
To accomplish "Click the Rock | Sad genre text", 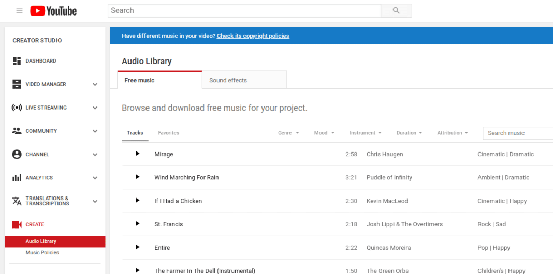I will click(x=491, y=224).
